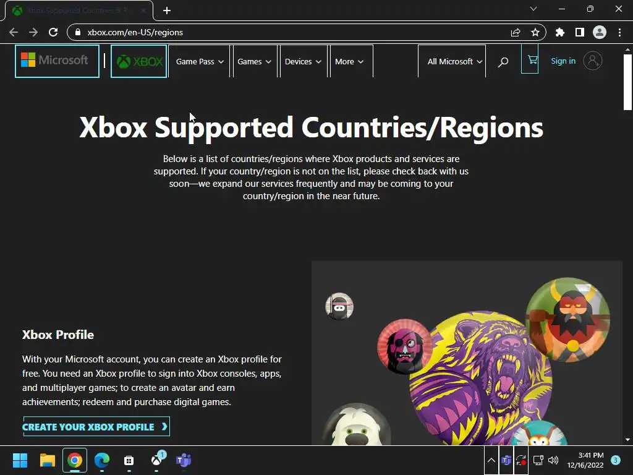Open Xbox app from taskbar
Viewport: 633px width, 475px height.
[x=156, y=460]
